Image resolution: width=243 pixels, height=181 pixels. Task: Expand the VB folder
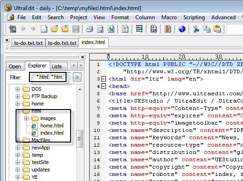pos(17,177)
